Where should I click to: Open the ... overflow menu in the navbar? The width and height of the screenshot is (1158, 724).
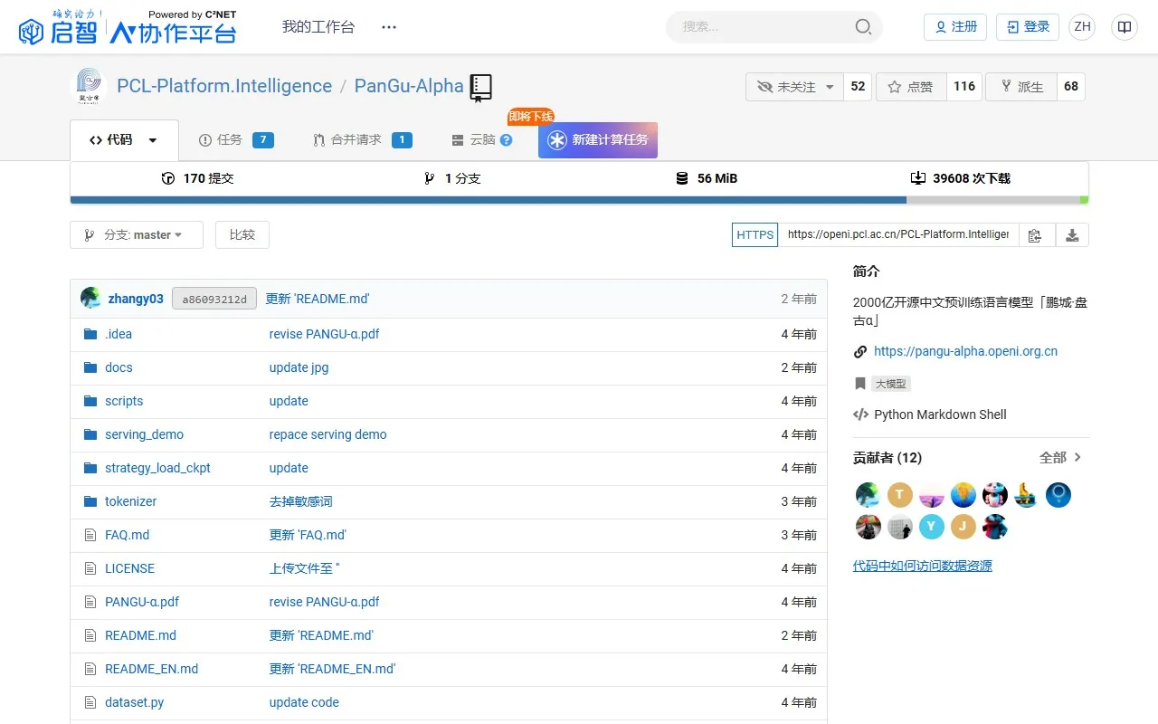pyautogui.click(x=388, y=27)
